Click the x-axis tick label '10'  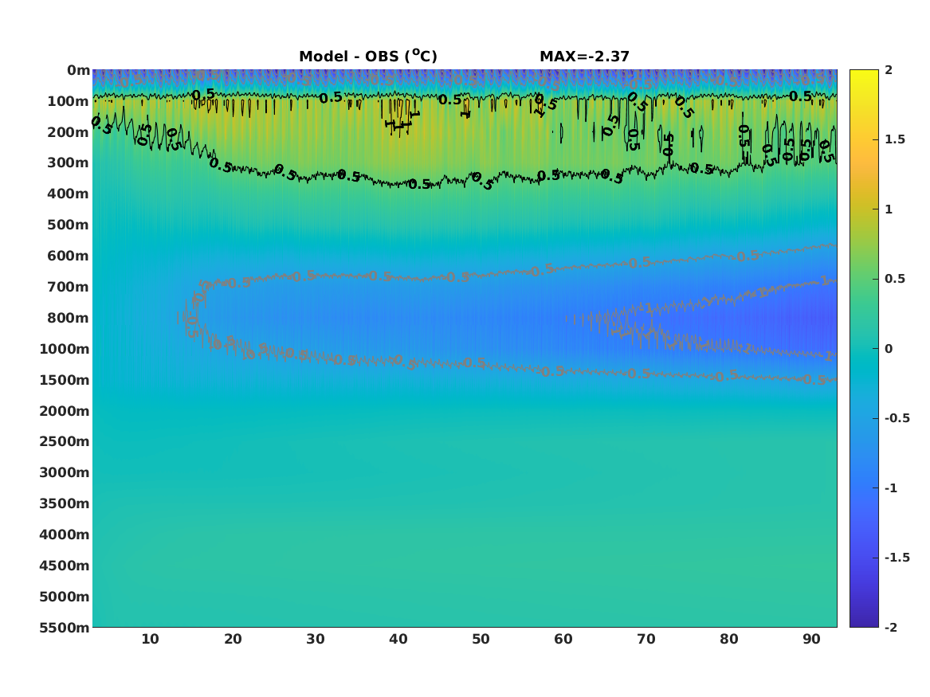tap(150, 639)
